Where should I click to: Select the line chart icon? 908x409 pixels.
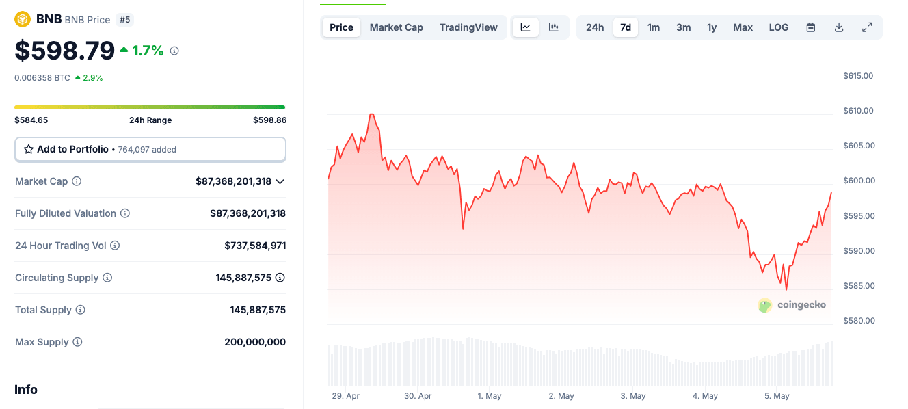point(525,27)
